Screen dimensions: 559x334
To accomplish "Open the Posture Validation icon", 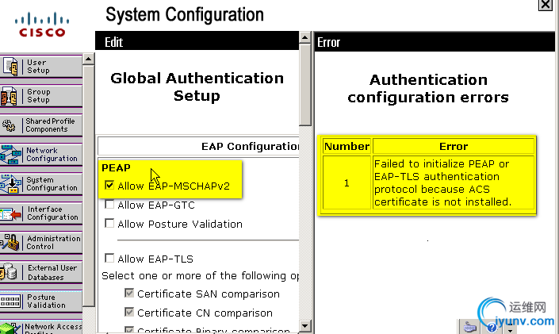I will (10, 301).
